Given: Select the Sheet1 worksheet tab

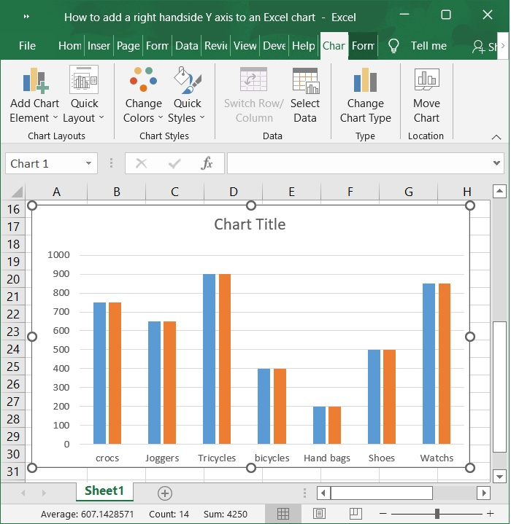Looking at the screenshot, I should pyautogui.click(x=104, y=491).
